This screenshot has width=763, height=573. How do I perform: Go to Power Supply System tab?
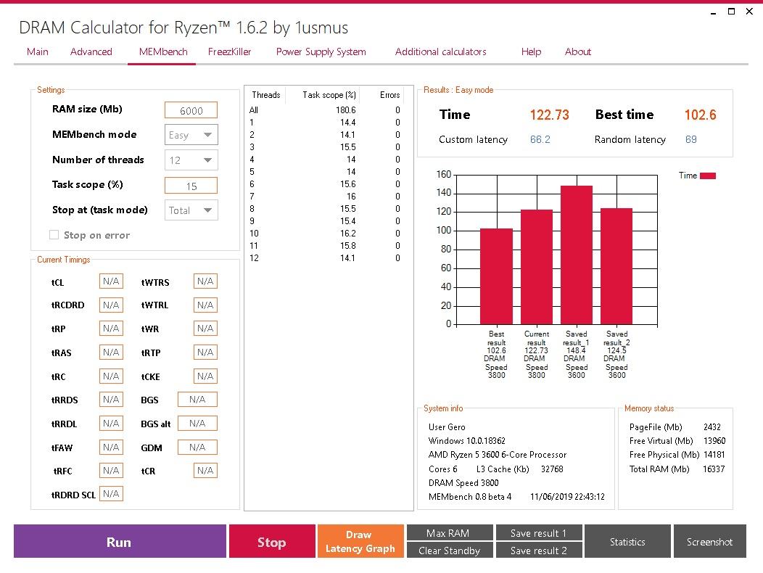click(321, 51)
